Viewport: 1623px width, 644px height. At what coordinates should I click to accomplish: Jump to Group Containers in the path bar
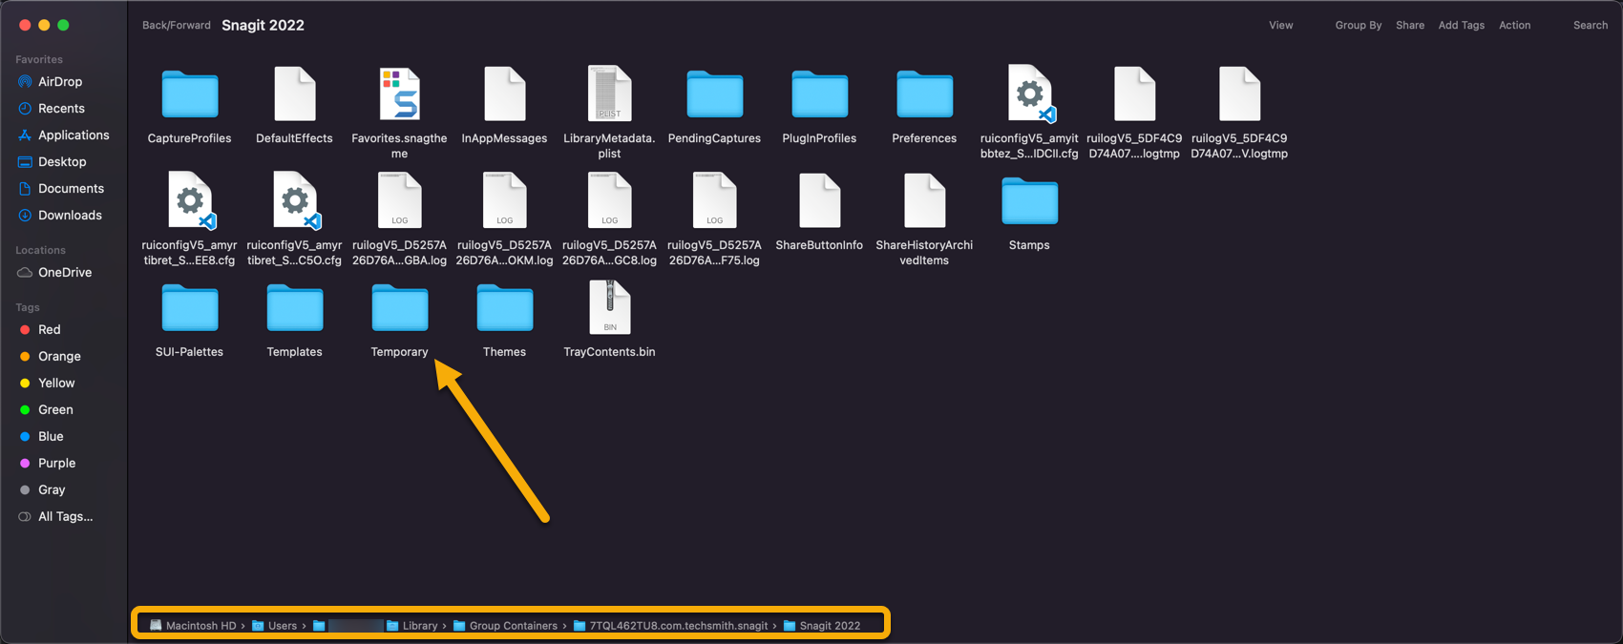click(505, 626)
